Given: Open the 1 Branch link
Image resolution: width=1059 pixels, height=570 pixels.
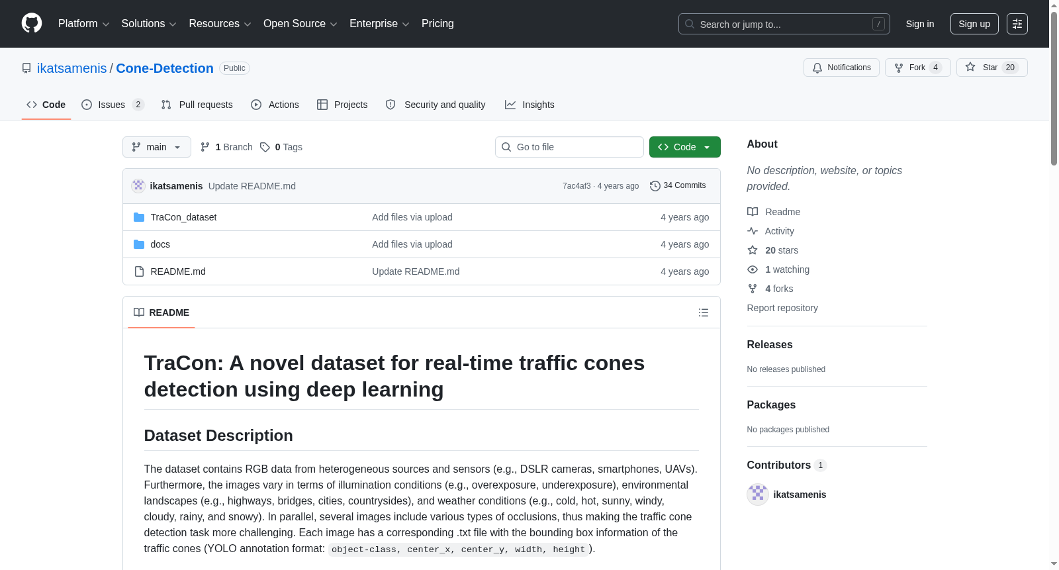Looking at the screenshot, I should [x=226, y=147].
